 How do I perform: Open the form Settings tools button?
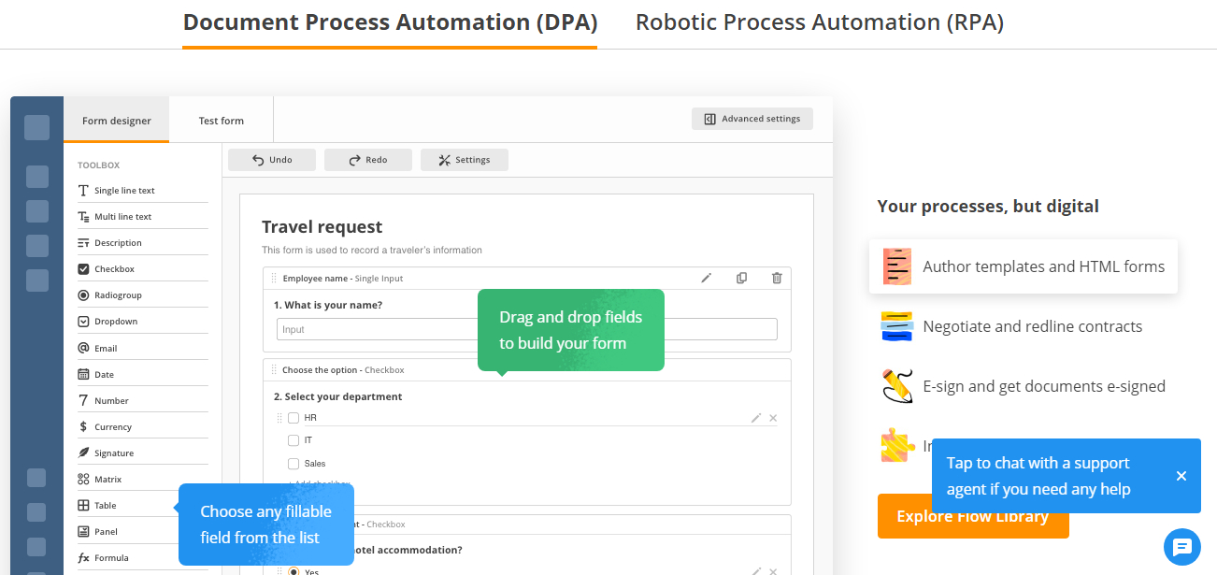[x=465, y=160]
